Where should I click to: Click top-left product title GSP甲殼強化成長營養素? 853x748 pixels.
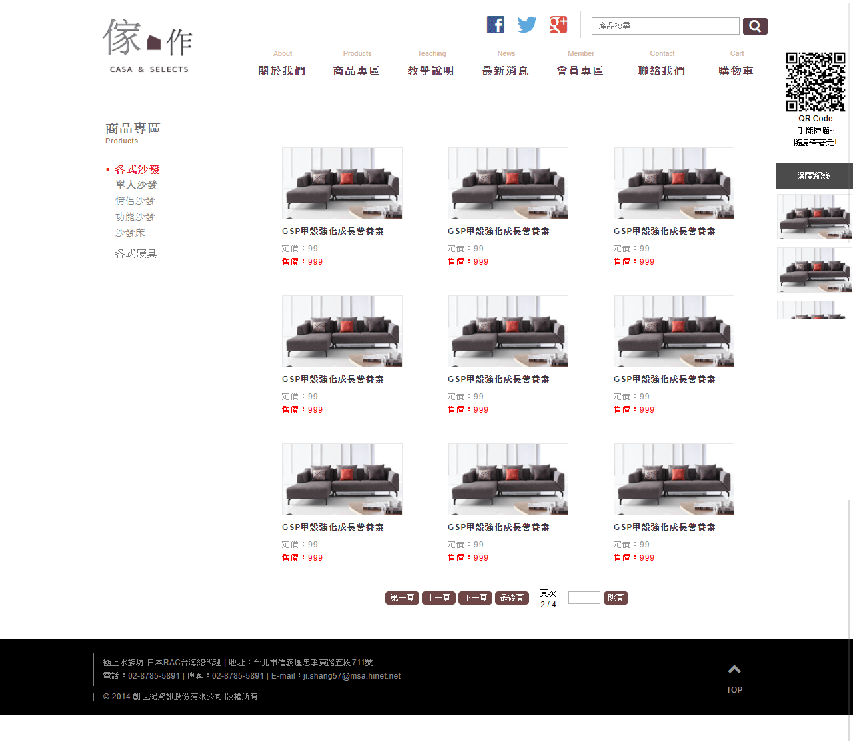pos(333,231)
